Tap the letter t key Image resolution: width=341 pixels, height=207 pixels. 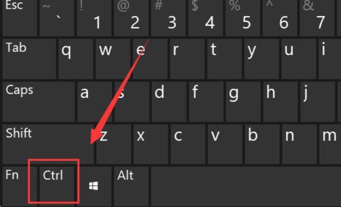pos(225,59)
